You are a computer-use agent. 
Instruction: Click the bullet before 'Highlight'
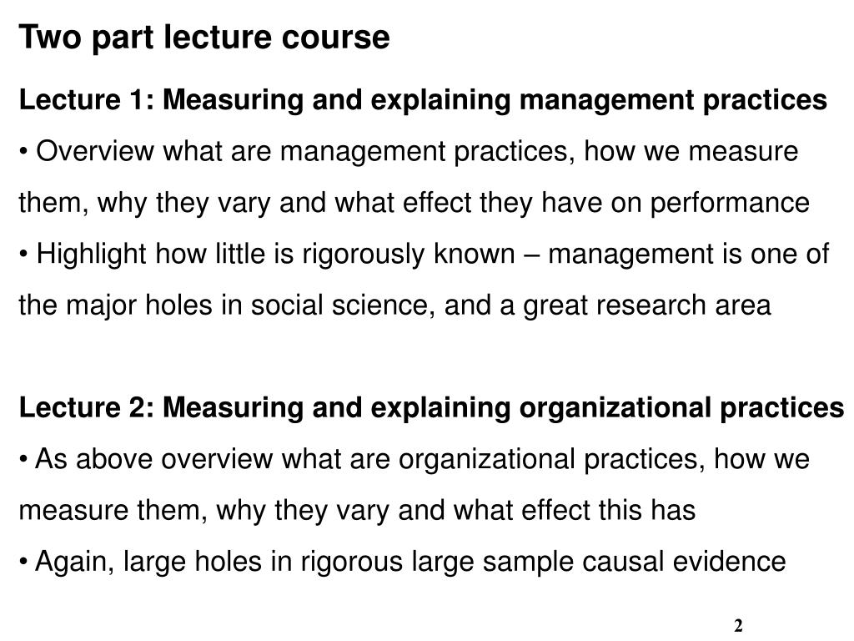(x=23, y=255)
